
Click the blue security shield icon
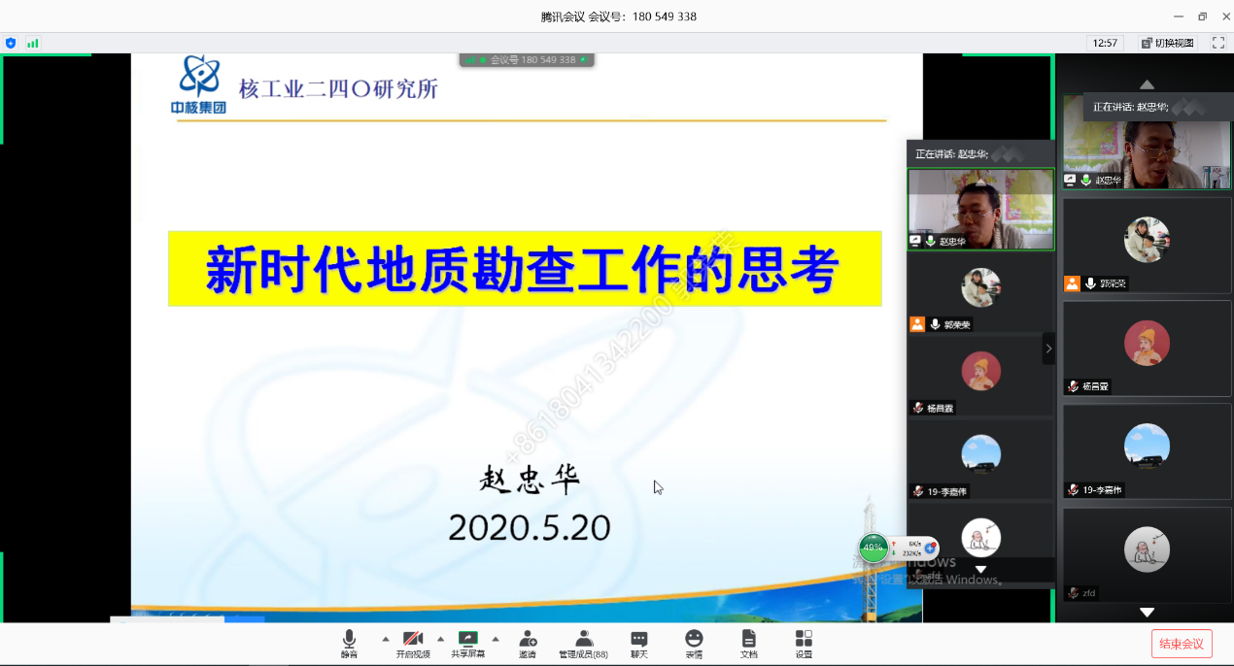coord(11,43)
